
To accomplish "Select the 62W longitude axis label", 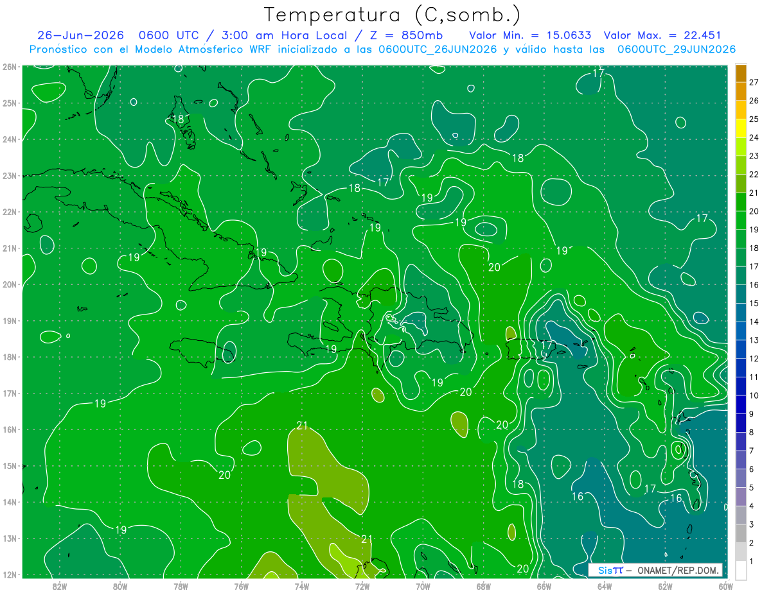I will tap(665, 585).
